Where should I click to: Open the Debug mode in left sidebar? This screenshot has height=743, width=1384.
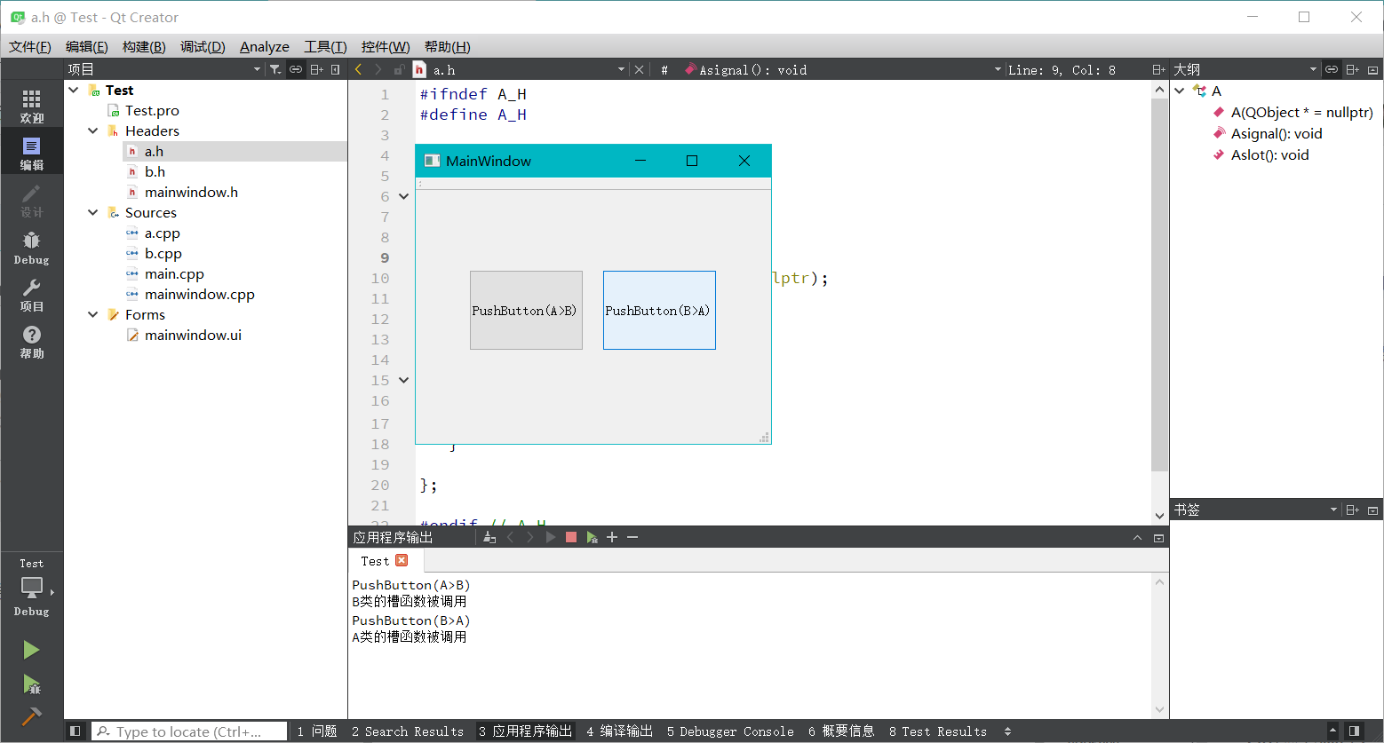click(x=32, y=248)
